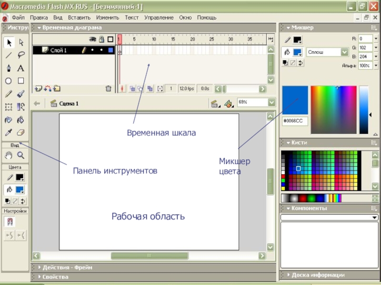Pick the Lasso tool
381x285 pixels.
click(x=21, y=55)
